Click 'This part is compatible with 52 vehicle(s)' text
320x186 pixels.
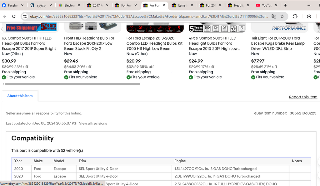click(47, 150)
